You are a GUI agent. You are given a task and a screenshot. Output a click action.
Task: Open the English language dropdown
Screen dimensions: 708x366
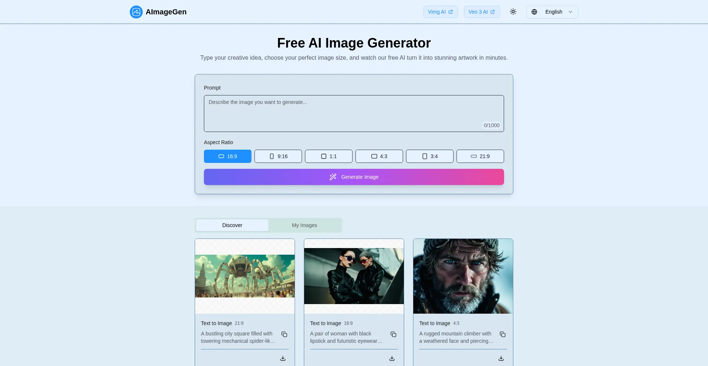coord(552,12)
